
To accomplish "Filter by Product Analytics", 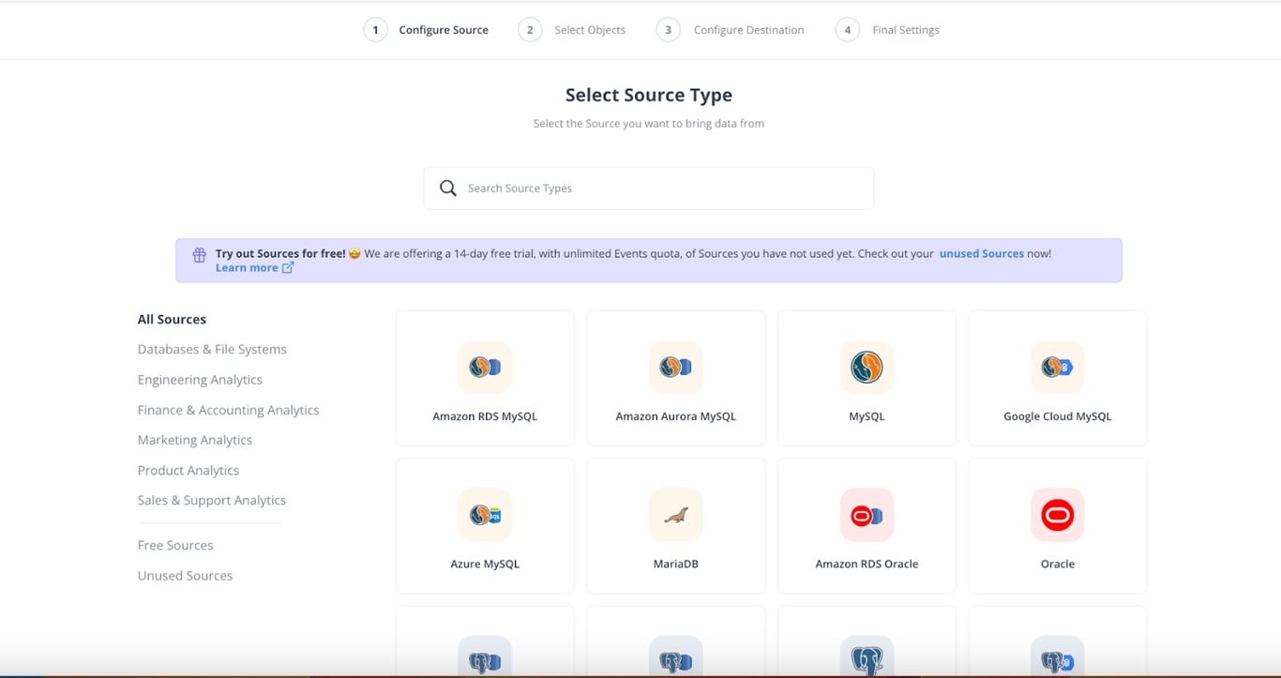I will 188,470.
